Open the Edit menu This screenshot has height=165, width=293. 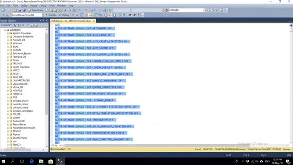coord(8,5)
